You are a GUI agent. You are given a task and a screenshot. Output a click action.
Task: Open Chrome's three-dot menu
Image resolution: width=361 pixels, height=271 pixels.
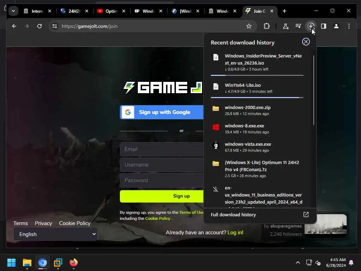tap(349, 26)
